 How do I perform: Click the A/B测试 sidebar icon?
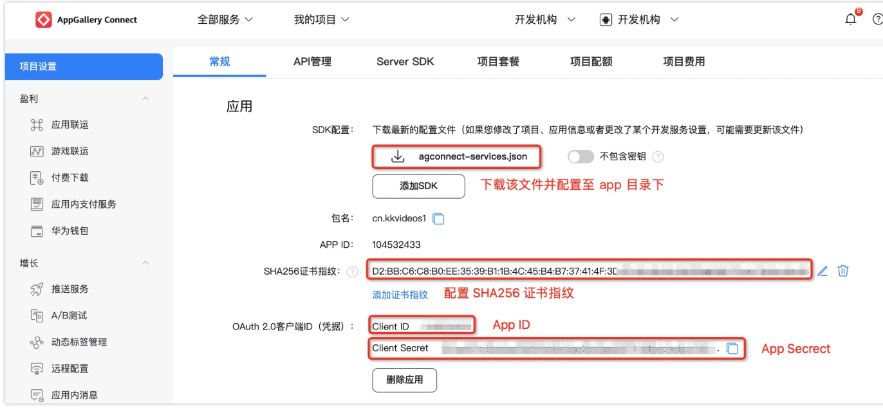pos(37,315)
